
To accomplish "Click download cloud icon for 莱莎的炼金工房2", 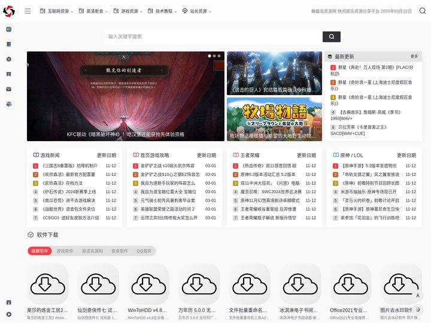I will pos(47,284).
